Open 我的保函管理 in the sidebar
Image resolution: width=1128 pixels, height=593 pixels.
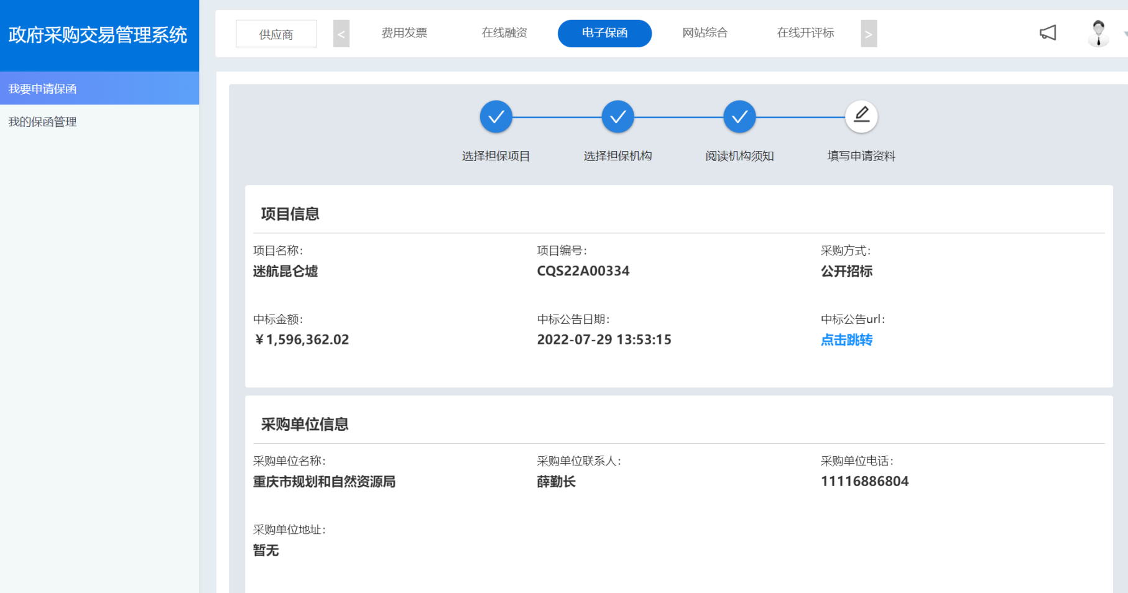[x=42, y=122]
